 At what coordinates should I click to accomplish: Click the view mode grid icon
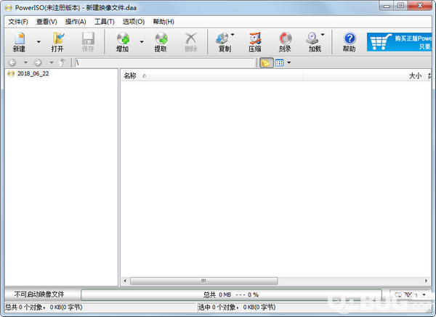point(279,63)
